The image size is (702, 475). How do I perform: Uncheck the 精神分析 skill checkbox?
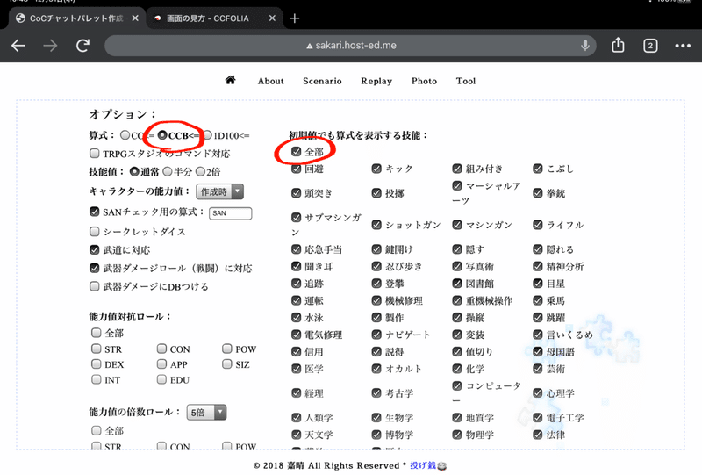click(538, 266)
